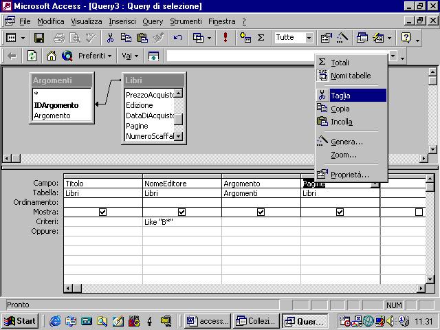Click the system tray volume speaker icon
The height and width of the screenshot is (330, 440).
pyautogui.click(x=390, y=321)
